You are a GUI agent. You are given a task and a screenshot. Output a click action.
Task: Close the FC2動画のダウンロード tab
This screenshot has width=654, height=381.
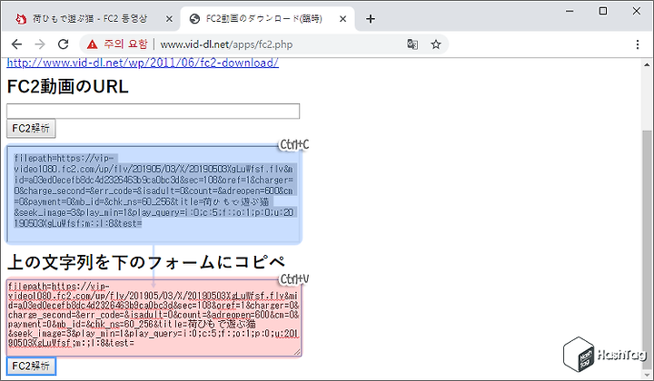pos(342,19)
